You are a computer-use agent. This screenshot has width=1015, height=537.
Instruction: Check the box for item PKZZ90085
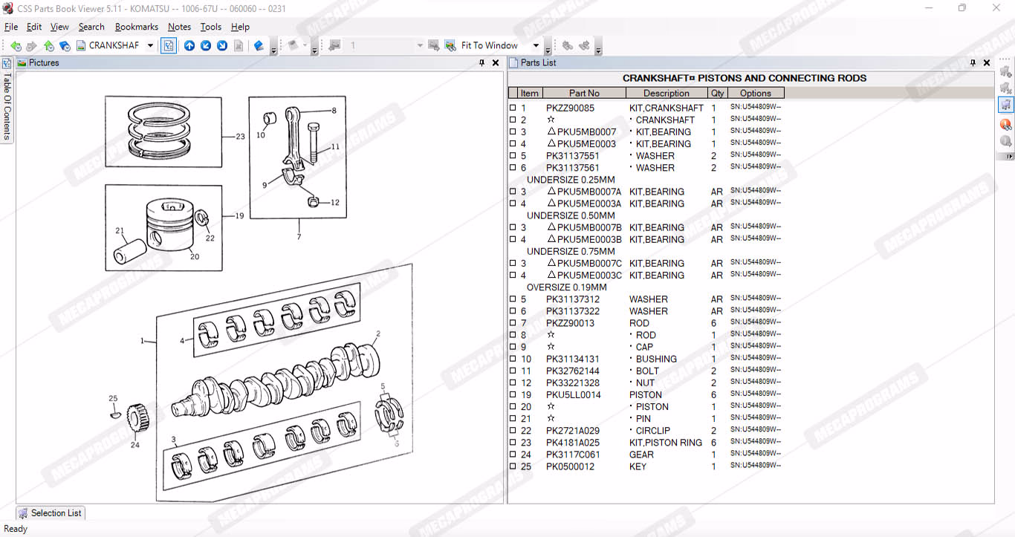click(513, 108)
